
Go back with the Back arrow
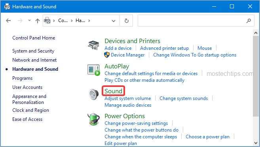click(x=8, y=21)
